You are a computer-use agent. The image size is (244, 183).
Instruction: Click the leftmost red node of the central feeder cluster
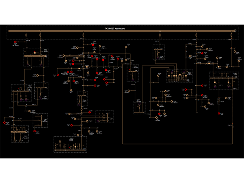tap(58, 75)
